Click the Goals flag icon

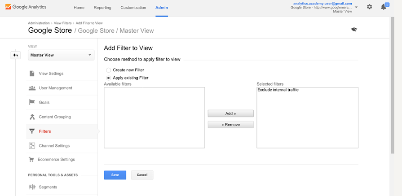(x=32, y=102)
